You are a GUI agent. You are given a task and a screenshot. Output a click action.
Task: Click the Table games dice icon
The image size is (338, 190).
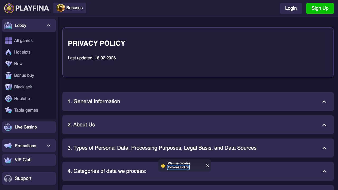9,110
